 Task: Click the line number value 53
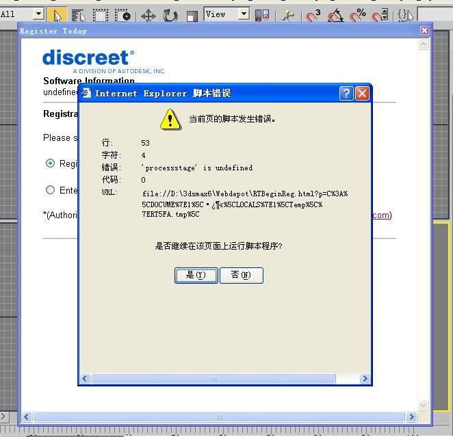[x=145, y=143]
